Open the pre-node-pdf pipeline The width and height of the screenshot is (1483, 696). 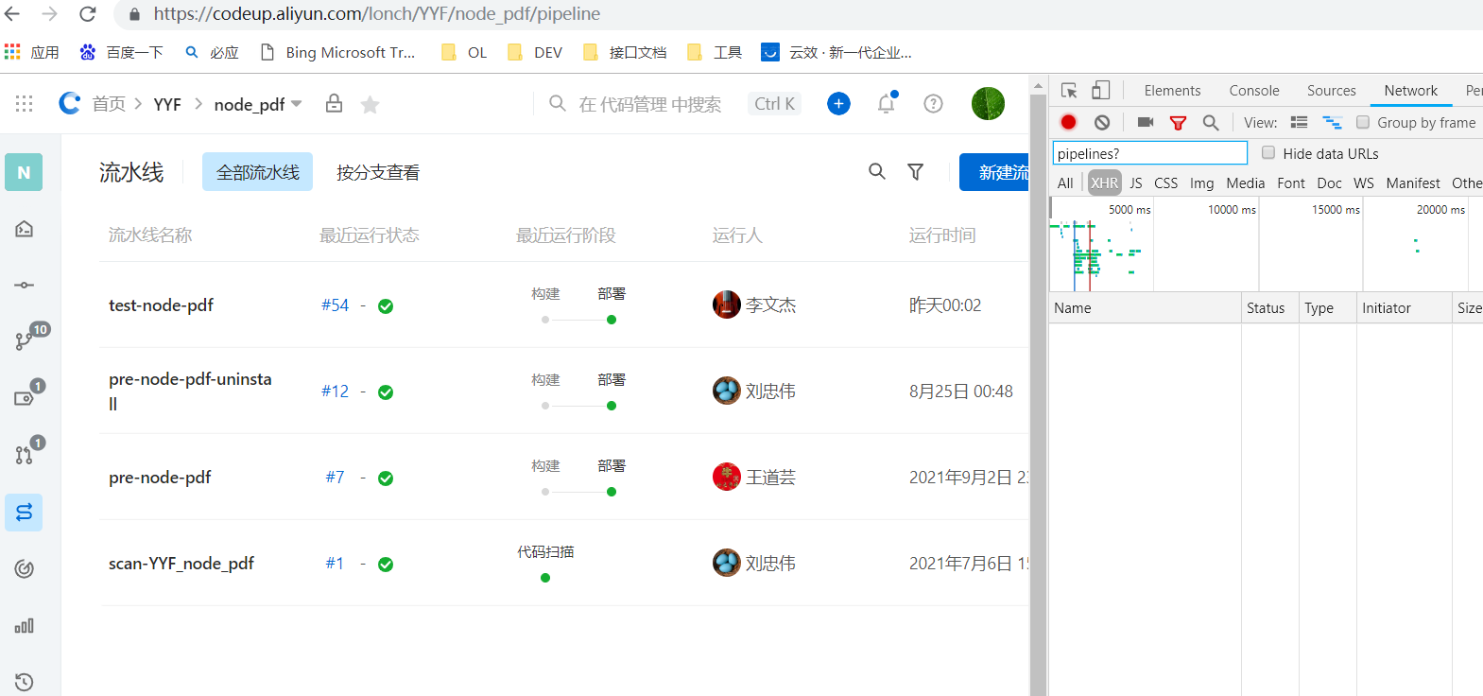[160, 478]
